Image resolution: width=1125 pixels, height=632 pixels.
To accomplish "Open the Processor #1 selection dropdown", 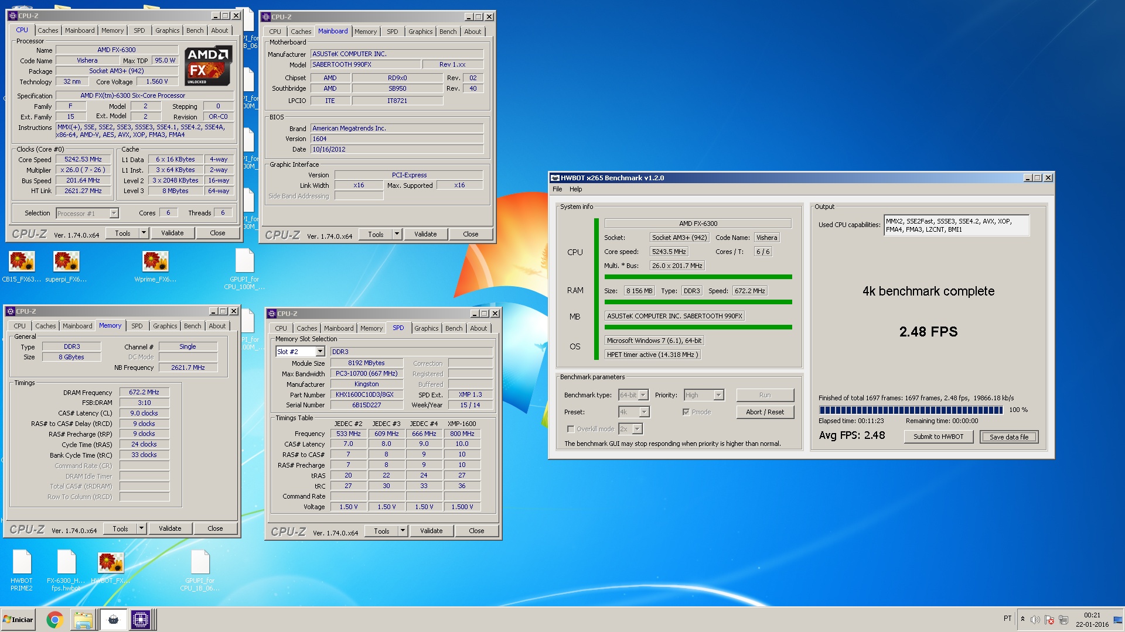I will [87, 214].
